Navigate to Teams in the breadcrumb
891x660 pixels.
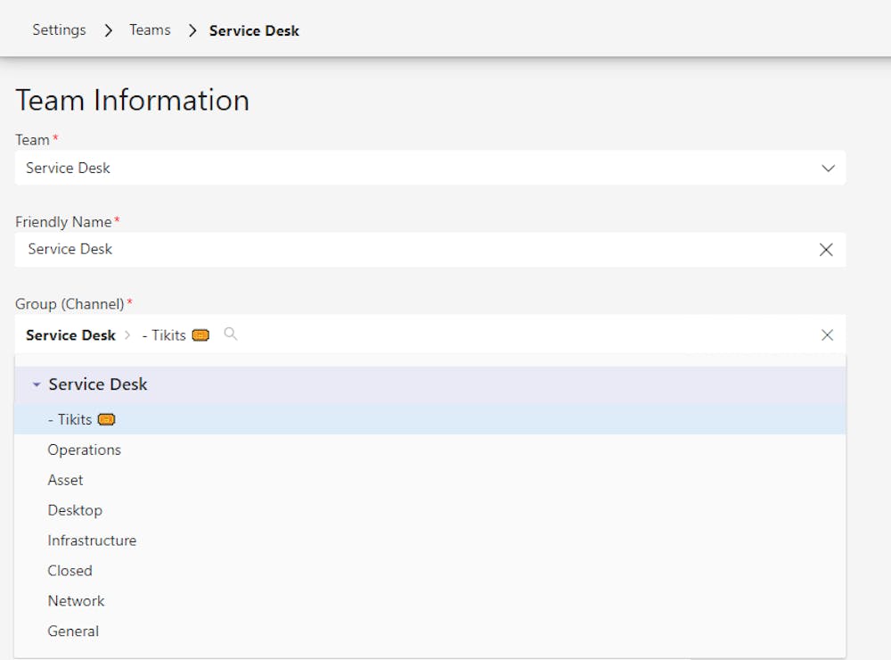point(150,30)
